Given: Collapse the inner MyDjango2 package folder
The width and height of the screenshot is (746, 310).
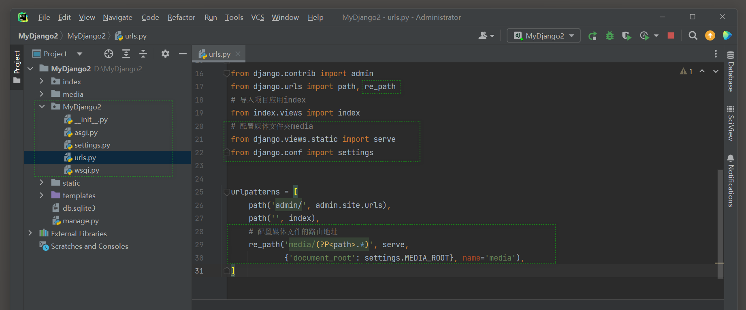Looking at the screenshot, I should click(42, 107).
